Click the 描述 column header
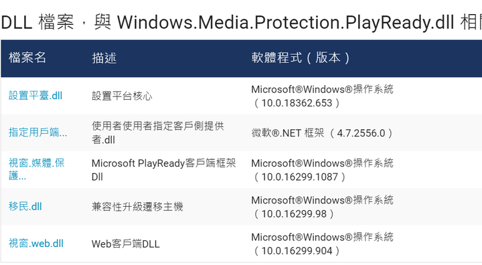The height and width of the screenshot is (265, 482). pyautogui.click(x=104, y=58)
